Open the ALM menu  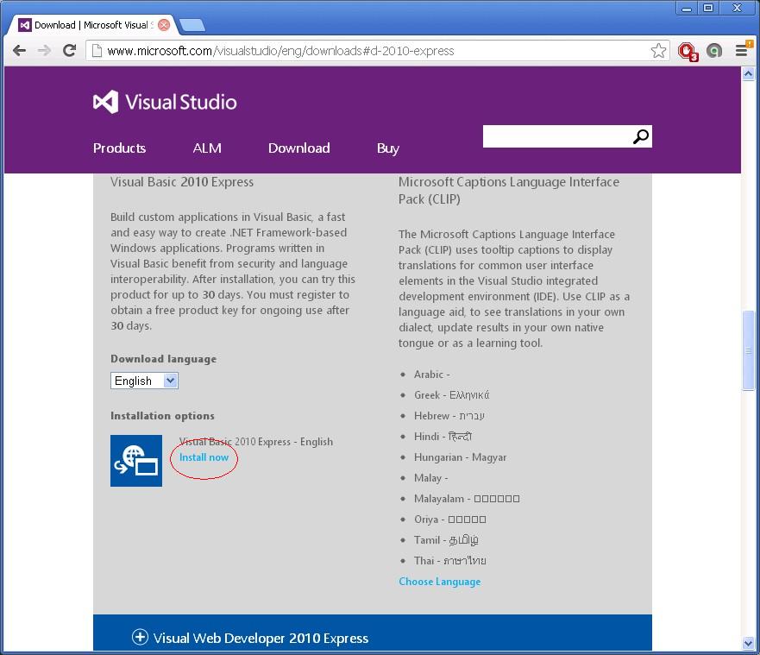(207, 148)
